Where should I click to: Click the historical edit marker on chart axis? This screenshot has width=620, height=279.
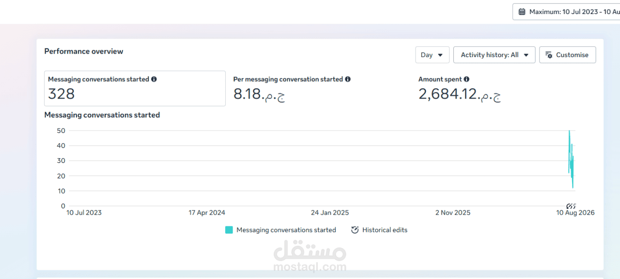pyautogui.click(x=571, y=206)
